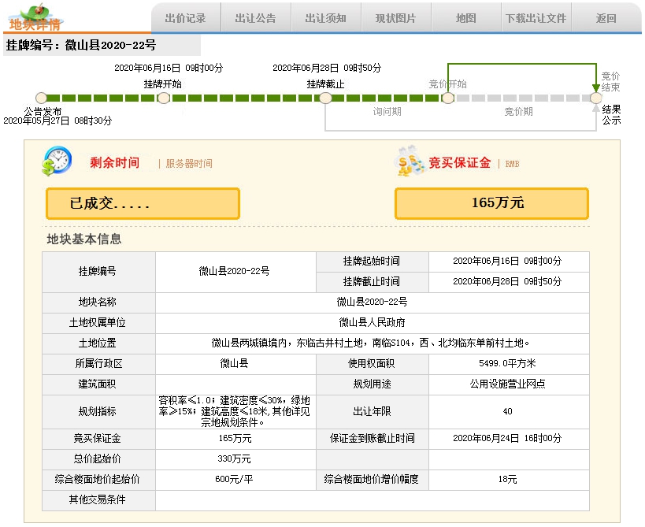645x527 pixels.
Task: Click the 公用设施营业网点 value
Action: click(509, 384)
